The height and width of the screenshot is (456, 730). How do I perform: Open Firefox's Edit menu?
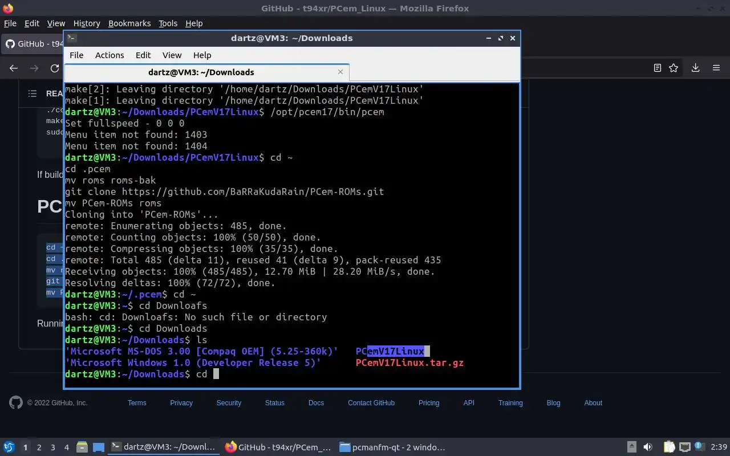pyautogui.click(x=32, y=23)
